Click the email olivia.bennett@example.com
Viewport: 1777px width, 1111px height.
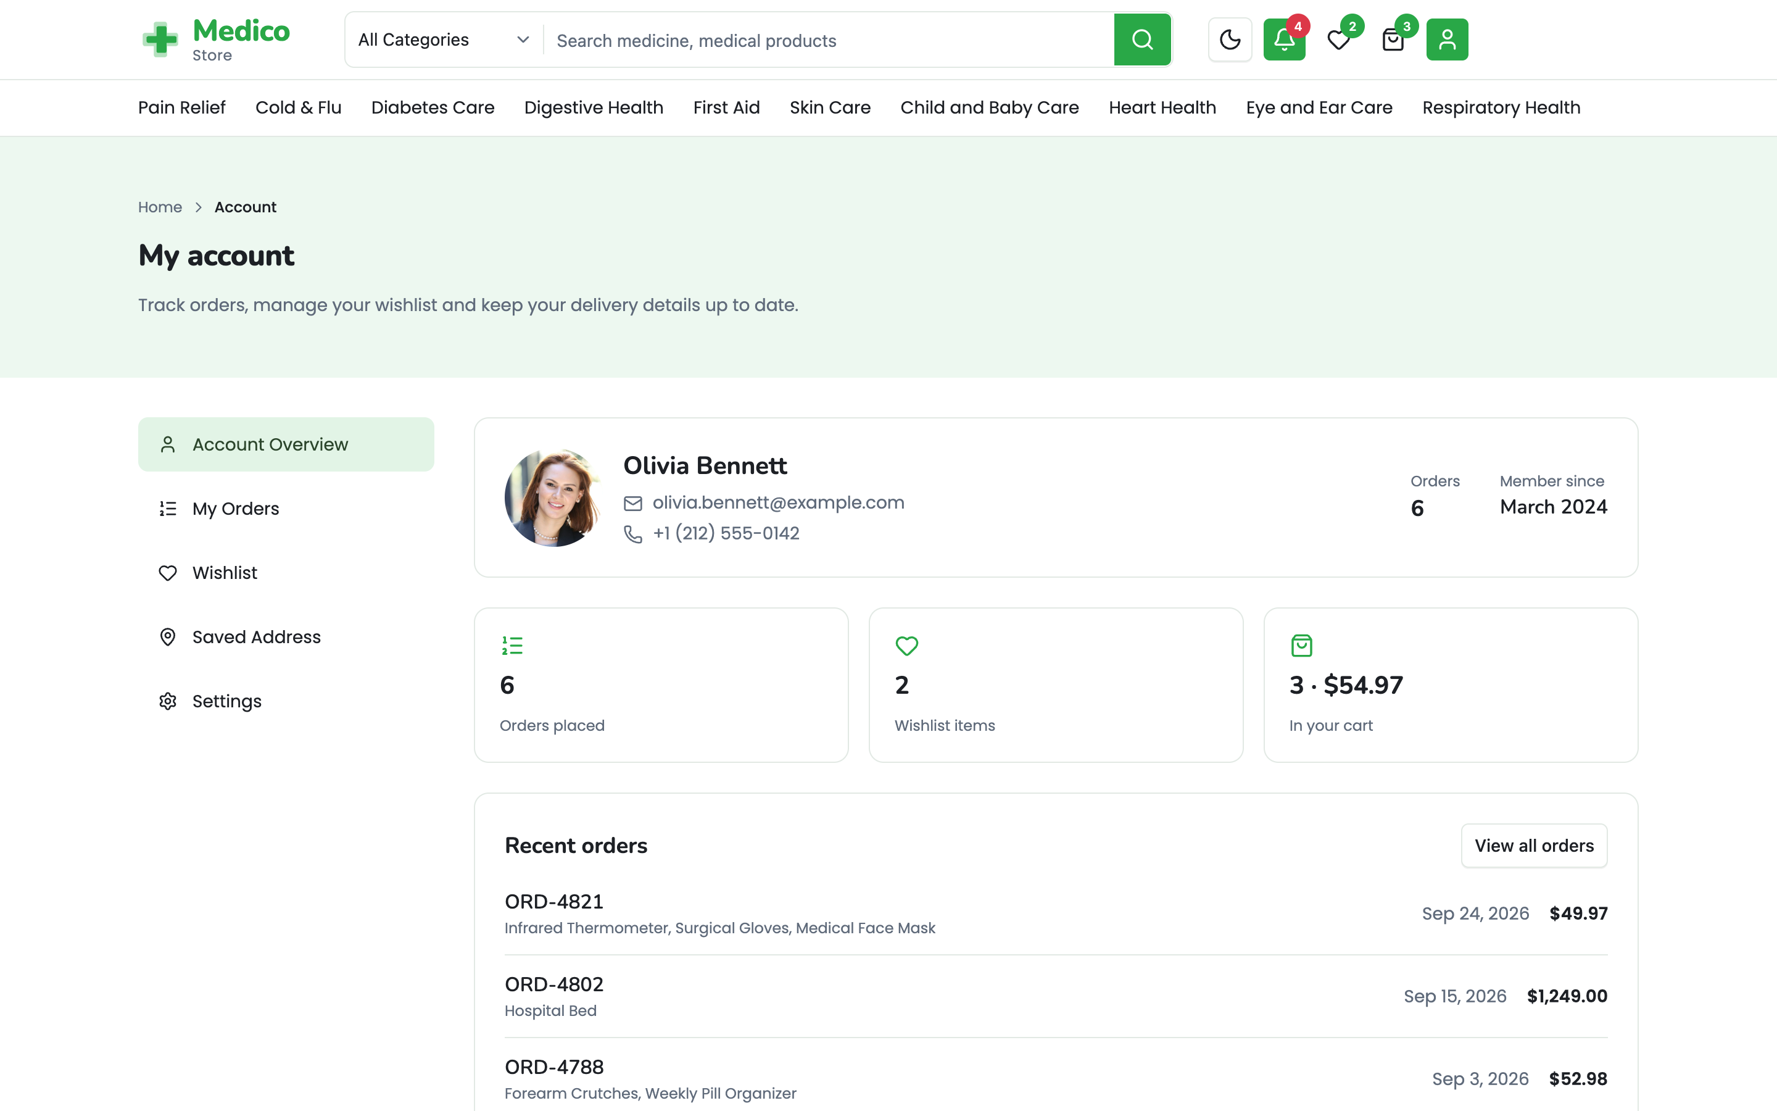pyautogui.click(x=777, y=502)
